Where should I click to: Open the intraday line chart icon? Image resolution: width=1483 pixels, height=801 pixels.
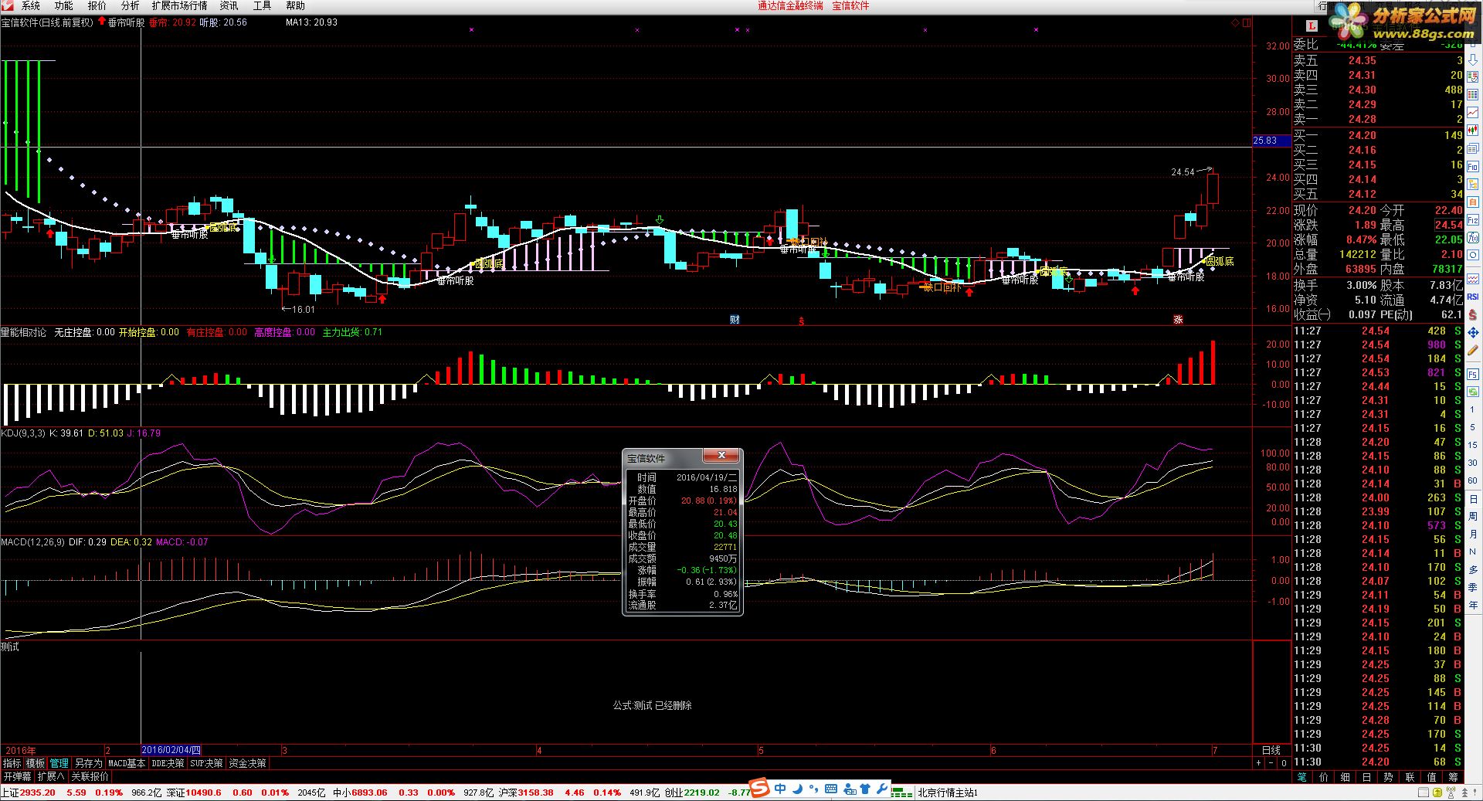1473,111
